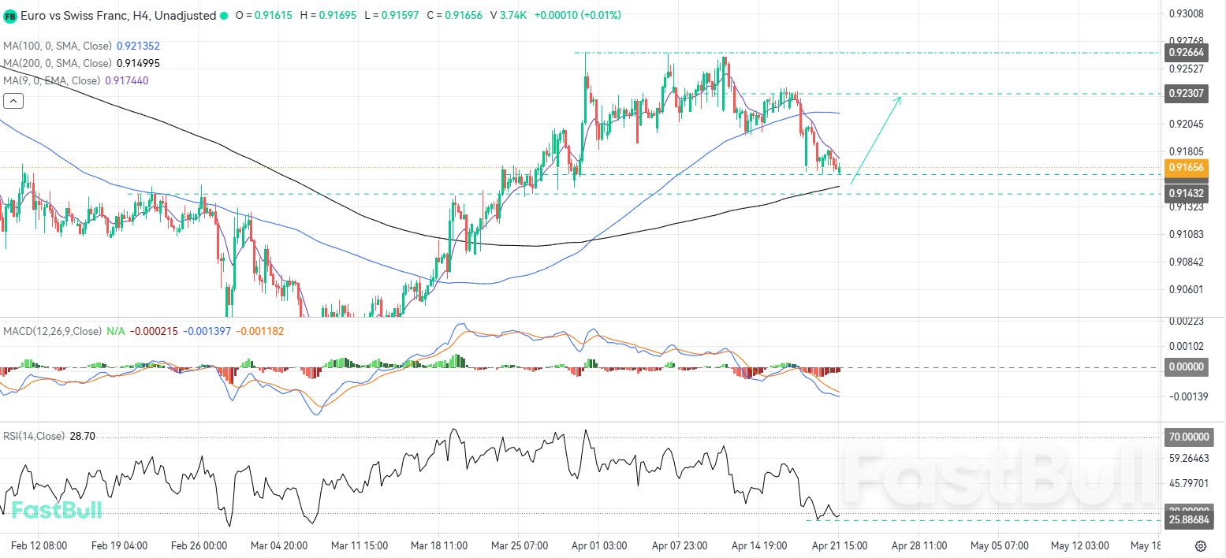The width and height of the screenshot is (1226, 558).
Task: Click the RSI 70.00000 level tag
Action: [x=1187, y=437]
